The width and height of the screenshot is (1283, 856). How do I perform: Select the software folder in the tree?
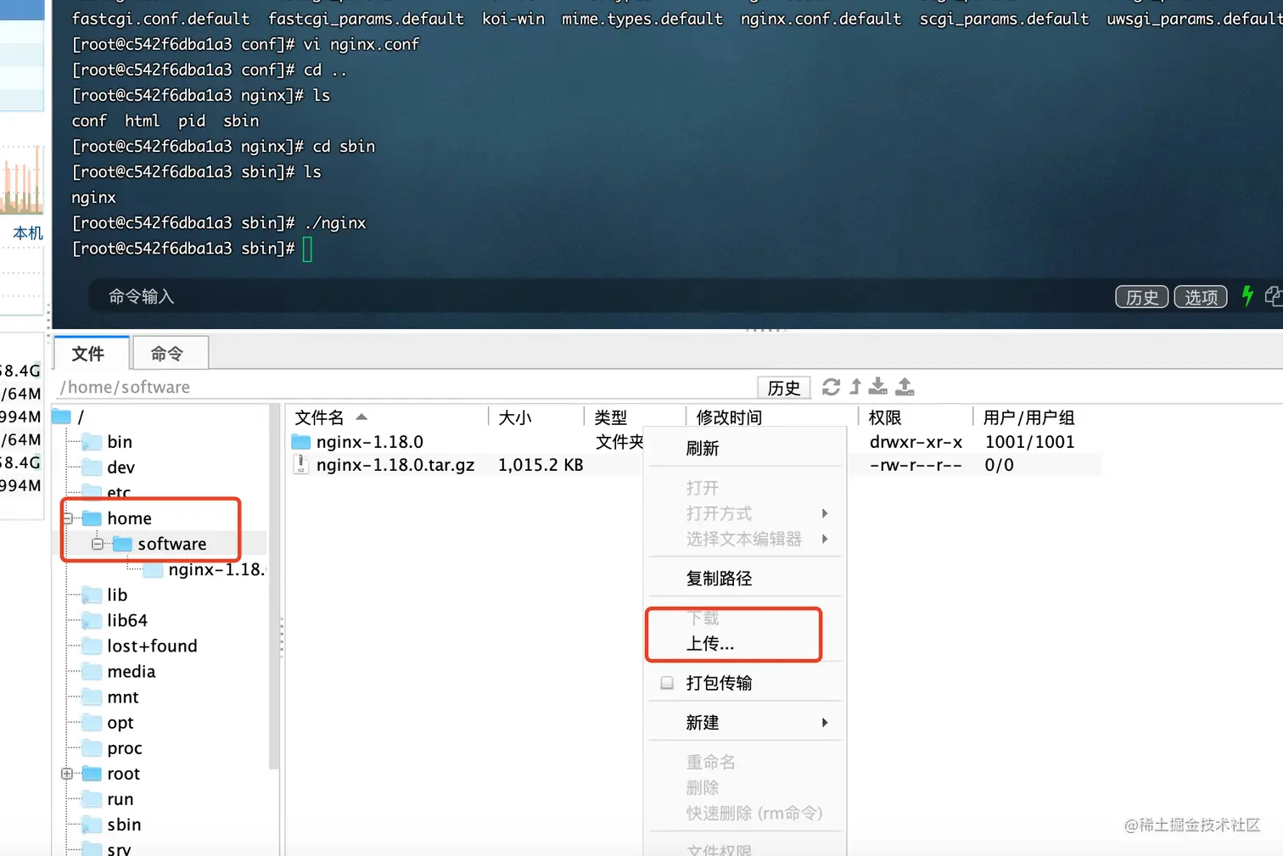172,544
